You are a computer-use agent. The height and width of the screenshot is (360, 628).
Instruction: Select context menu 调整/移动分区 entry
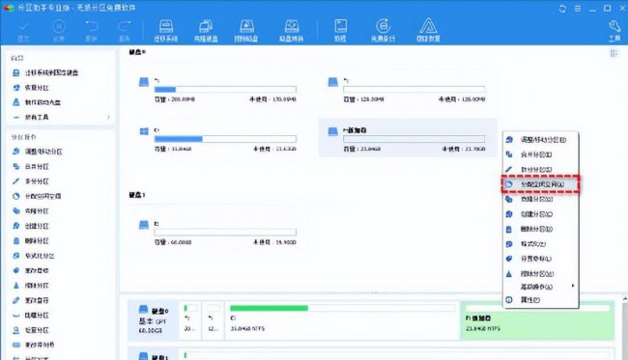pos(540,140)
